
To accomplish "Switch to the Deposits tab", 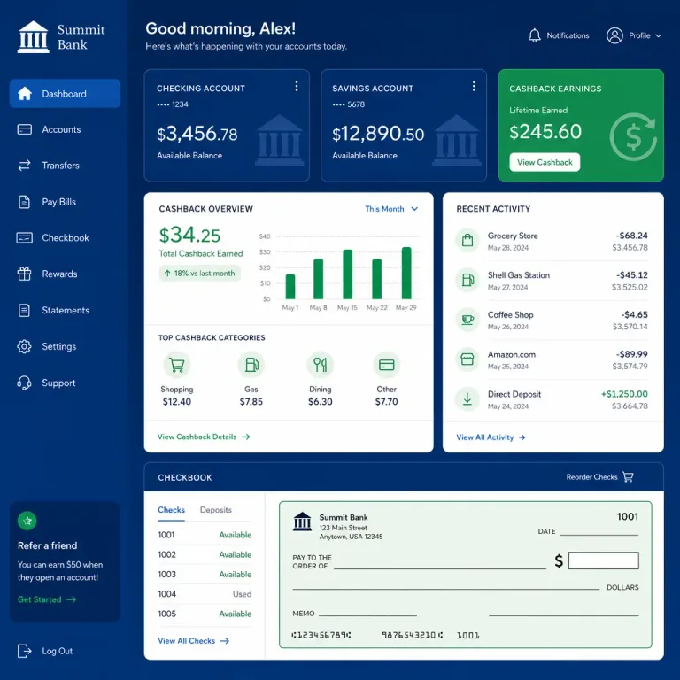I will tap(215, 510).
